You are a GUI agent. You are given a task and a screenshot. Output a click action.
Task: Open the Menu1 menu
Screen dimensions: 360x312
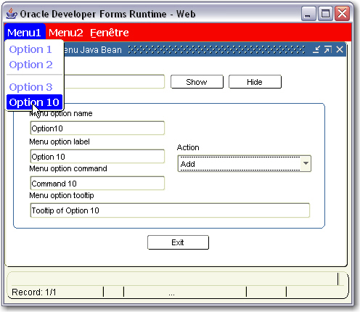(24, 33)
